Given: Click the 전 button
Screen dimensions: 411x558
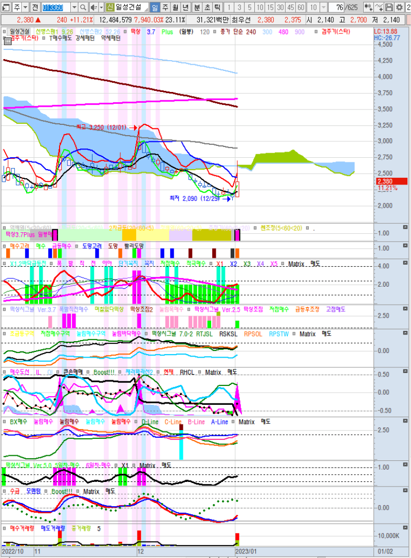Looking at the screenshot, I should pyautogui.click(x=35, y=7).
